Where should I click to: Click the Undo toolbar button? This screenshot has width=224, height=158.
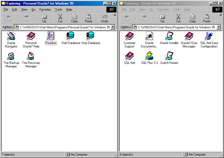pyautogui.click(x=105, y=19)
